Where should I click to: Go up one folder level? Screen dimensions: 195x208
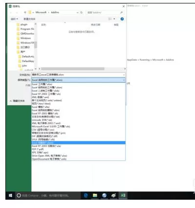tap(25, 12)
